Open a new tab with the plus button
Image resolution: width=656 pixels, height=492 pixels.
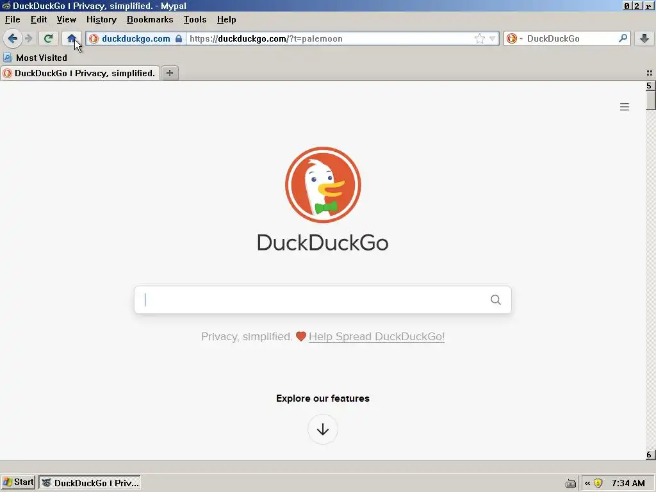tap(170, 73)
